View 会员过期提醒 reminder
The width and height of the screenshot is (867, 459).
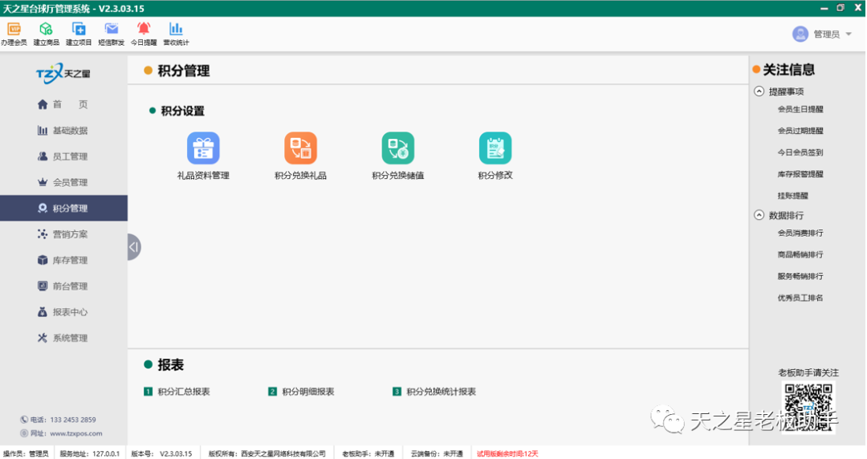click(x=800, y=131)
